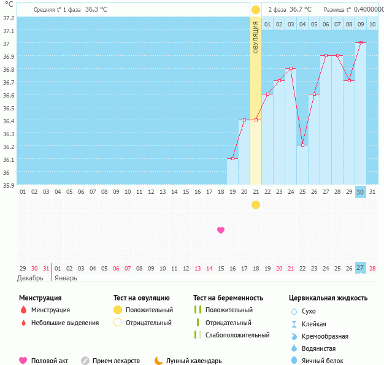Screen dimensions: 384x365
Task: Click the Половой акт heart legend icon
Action: point(23,361)
